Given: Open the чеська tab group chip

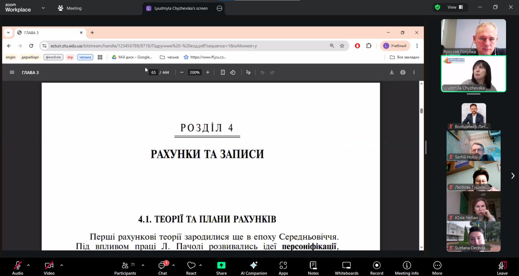Looking at the screenshot, I should click(85, 57).
